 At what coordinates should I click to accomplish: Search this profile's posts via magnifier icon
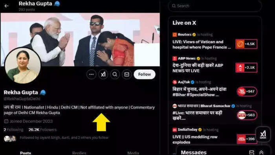[115, 74]
